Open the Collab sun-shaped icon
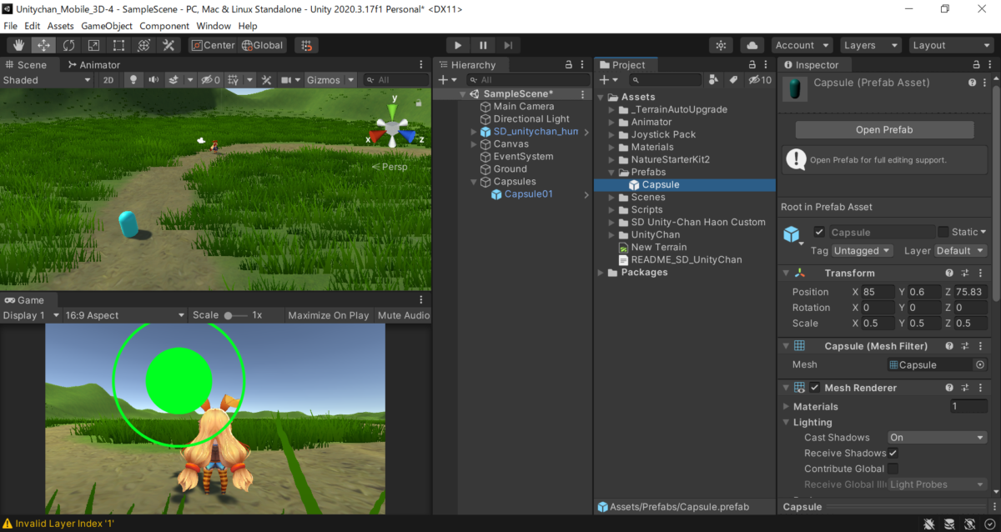Image resolution: width=1001 pixels, height=532 pixels. [722, 45]
